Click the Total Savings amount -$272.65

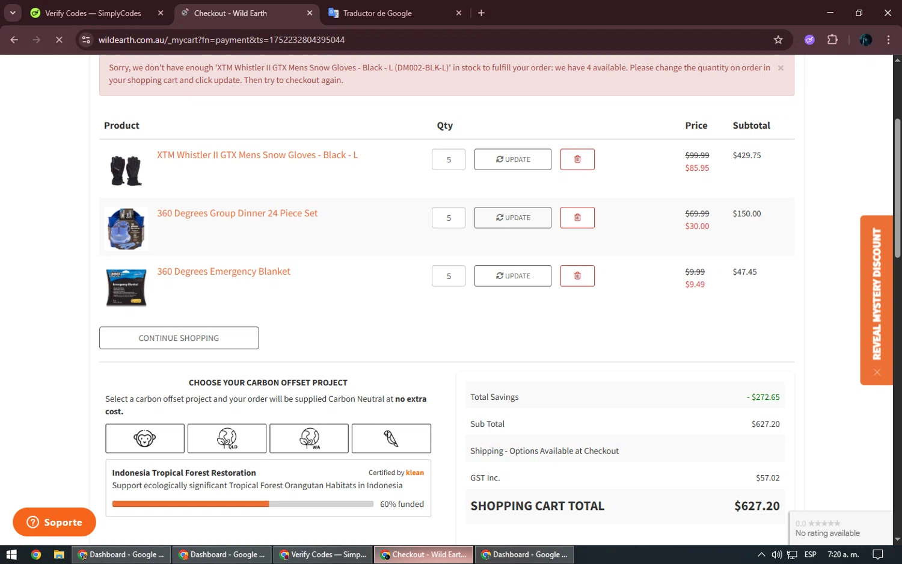(763, 397)
